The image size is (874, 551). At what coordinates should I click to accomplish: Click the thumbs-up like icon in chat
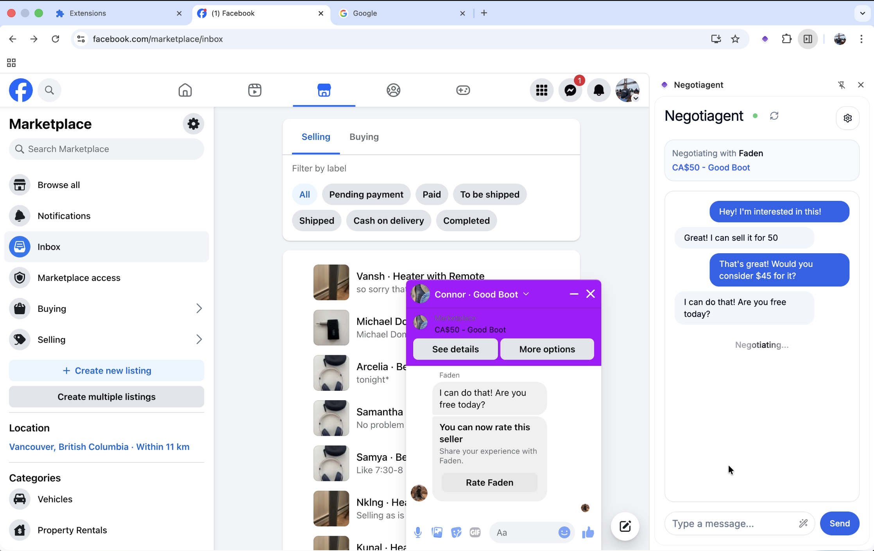coord(588,532)
